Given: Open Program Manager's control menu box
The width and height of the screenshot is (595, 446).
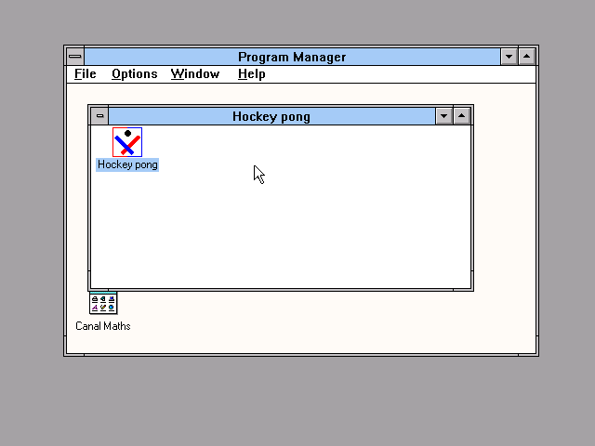Looking at the screenshot, I should [x=74, y=57].
